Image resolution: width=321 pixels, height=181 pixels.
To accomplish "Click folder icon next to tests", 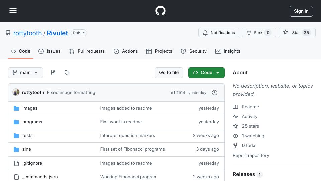I will [16, 136].
